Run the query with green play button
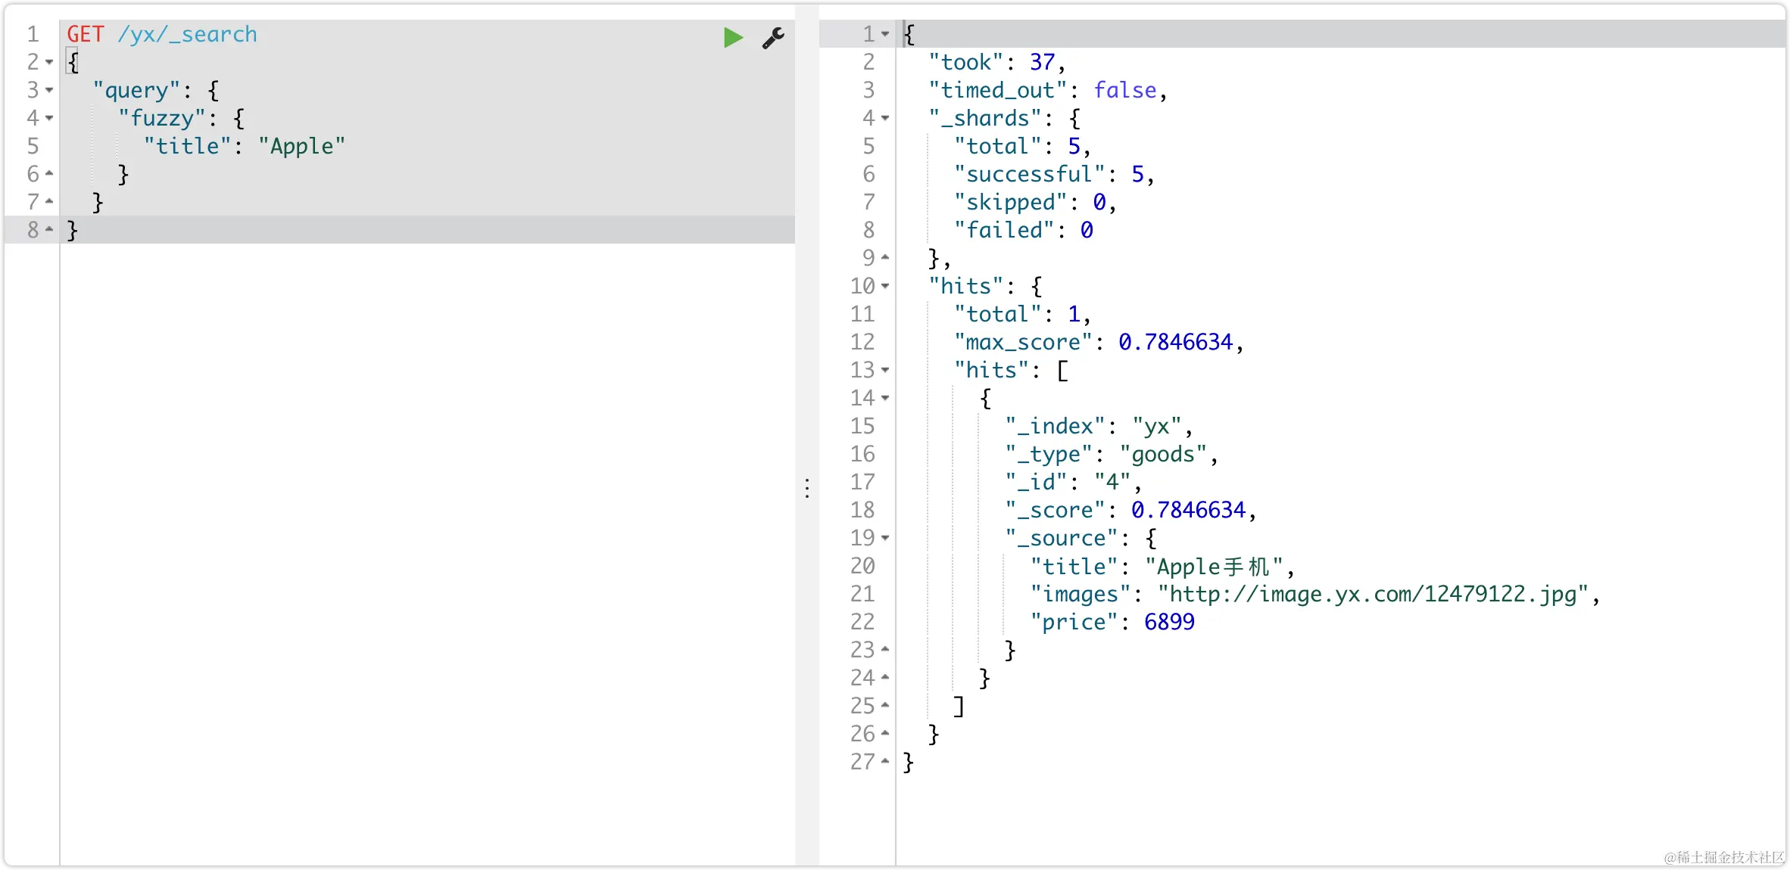1790x870 pixels. click(x=732, y=37)
